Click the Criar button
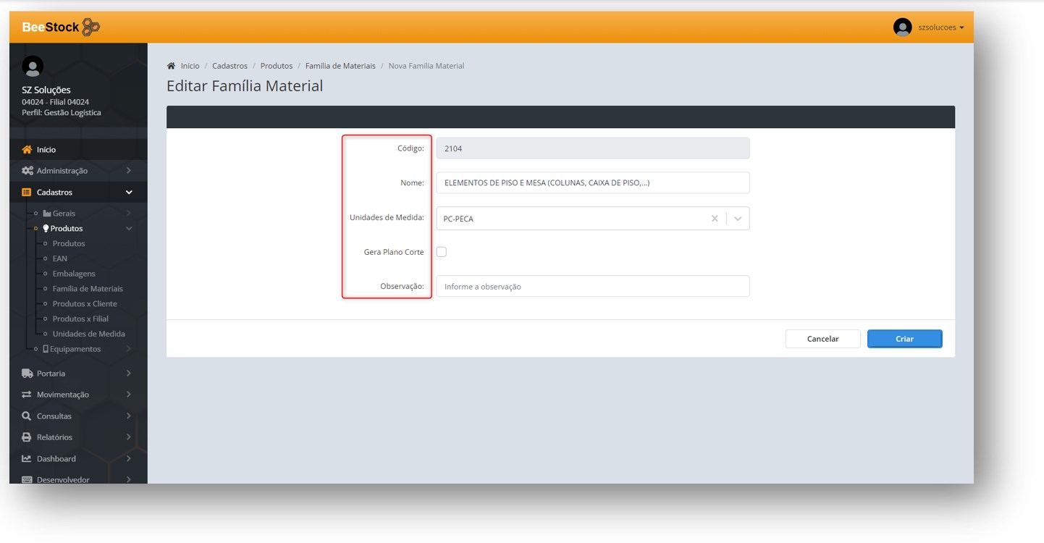This screenshot has width=1044, height=543. coord(904,339)
